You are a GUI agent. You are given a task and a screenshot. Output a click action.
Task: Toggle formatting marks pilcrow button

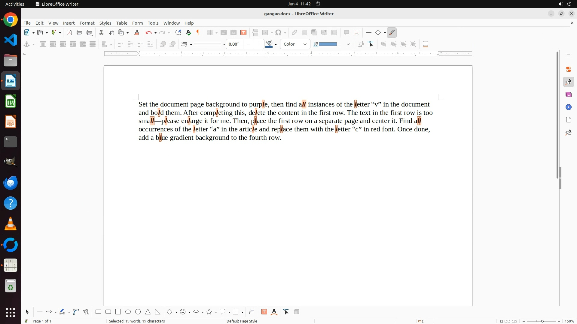198,32
